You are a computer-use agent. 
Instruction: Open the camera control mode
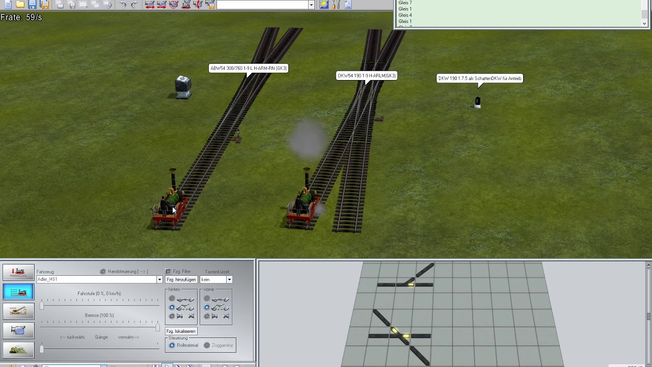(18, 330)
